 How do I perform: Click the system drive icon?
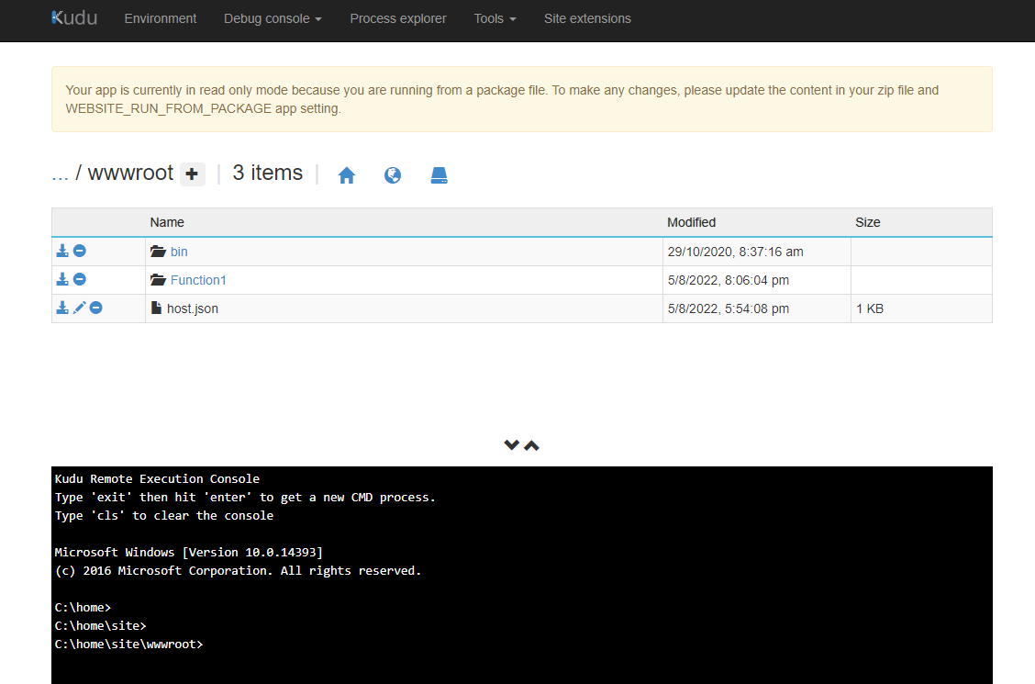coord(439,175)
